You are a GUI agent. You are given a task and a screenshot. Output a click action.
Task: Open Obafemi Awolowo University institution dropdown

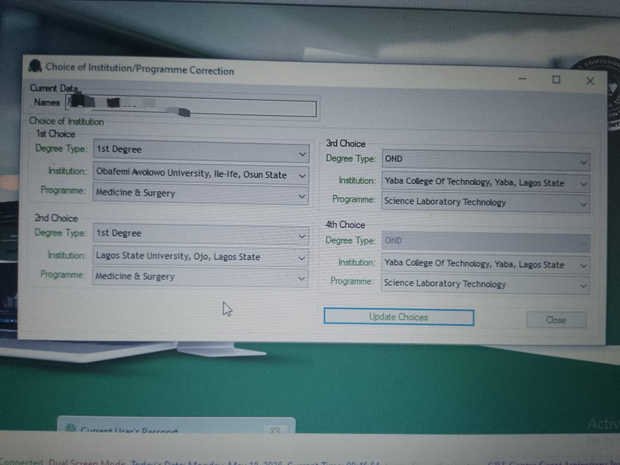coord(201,174)
